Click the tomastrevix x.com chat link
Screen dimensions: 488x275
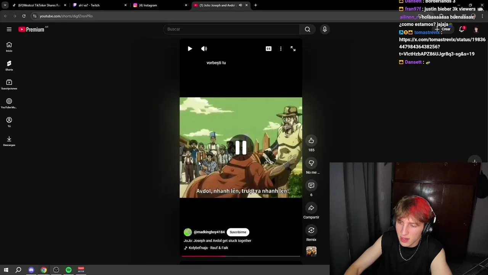point(442,47)
